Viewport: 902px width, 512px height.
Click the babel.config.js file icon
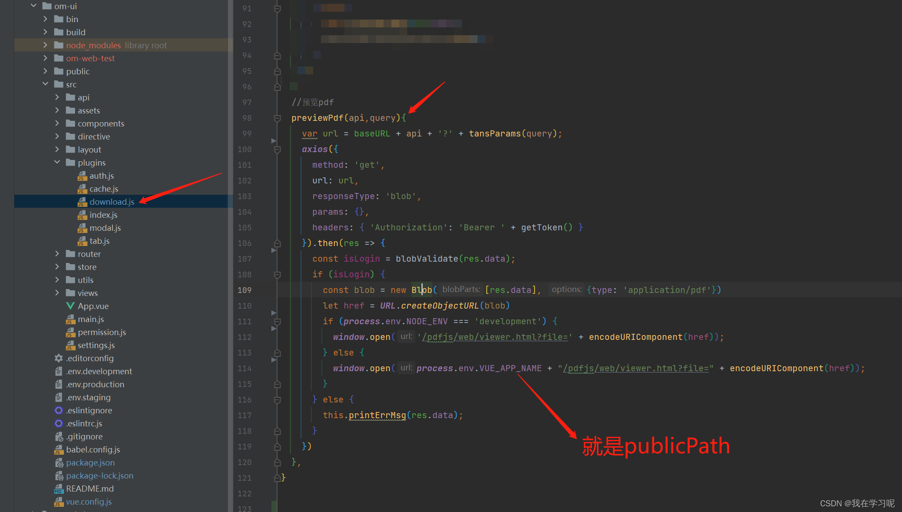[x=59, y=449]
